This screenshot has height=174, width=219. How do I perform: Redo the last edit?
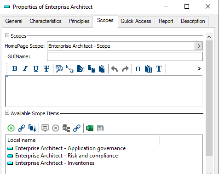pyautogui.click(x=125, y=69)
